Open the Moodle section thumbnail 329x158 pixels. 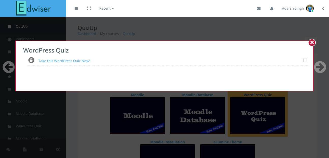pyautogui.click(x=138, y=116)
